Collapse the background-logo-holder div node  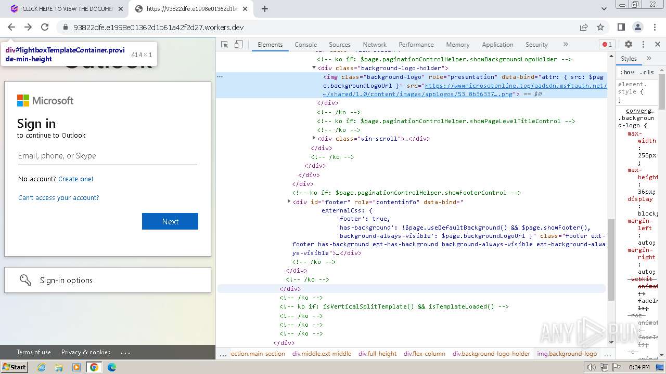314,68
